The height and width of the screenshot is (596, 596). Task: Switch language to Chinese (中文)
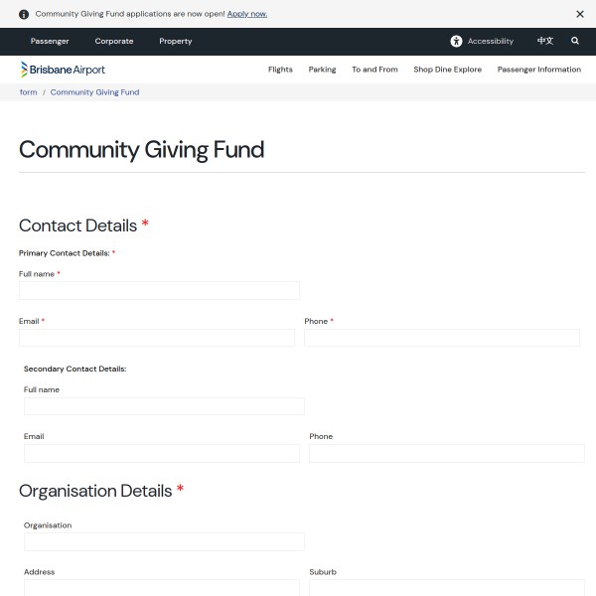tap(545, 41)
